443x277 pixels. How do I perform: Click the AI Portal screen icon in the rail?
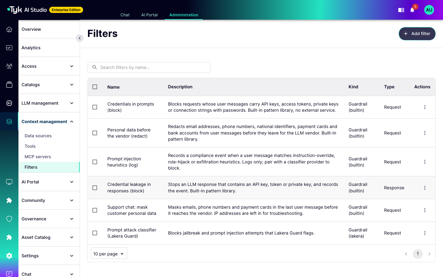(9, 182)
